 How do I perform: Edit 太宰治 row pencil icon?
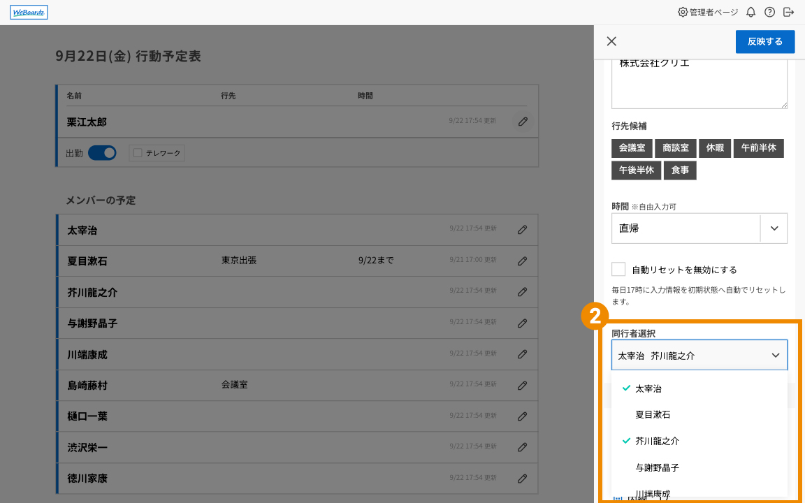point(522,230)
